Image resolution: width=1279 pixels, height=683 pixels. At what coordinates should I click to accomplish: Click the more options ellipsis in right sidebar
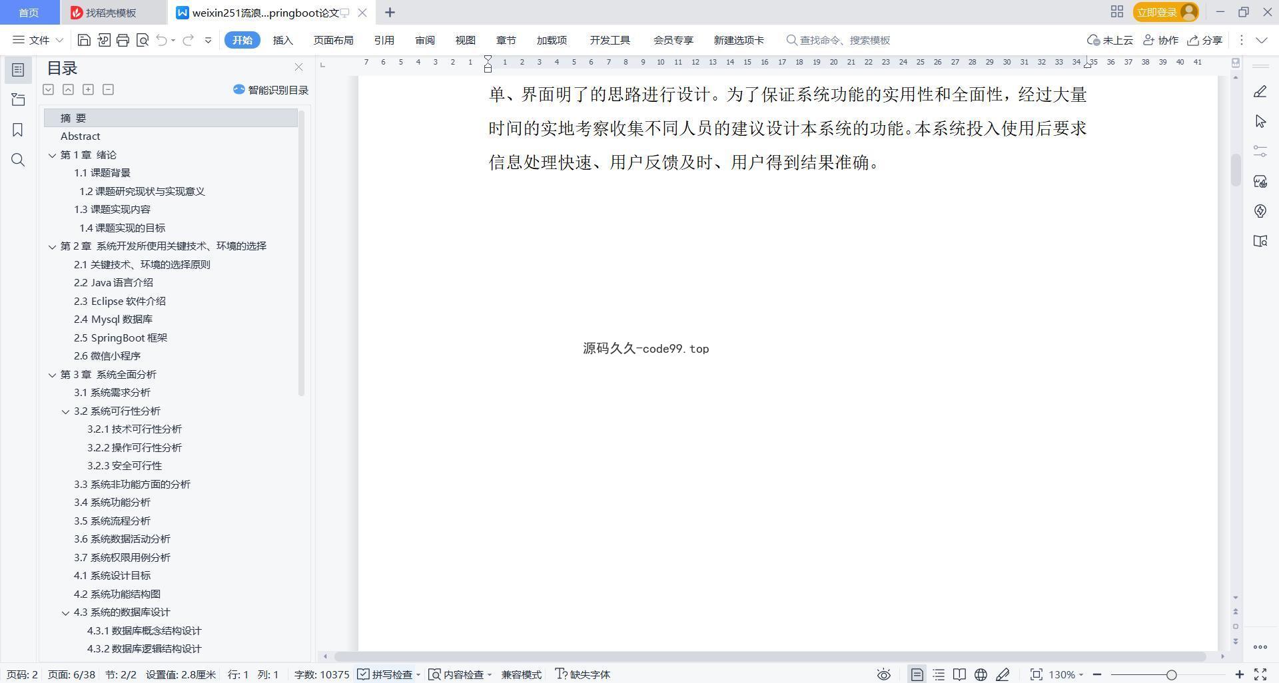point(1260,646)
